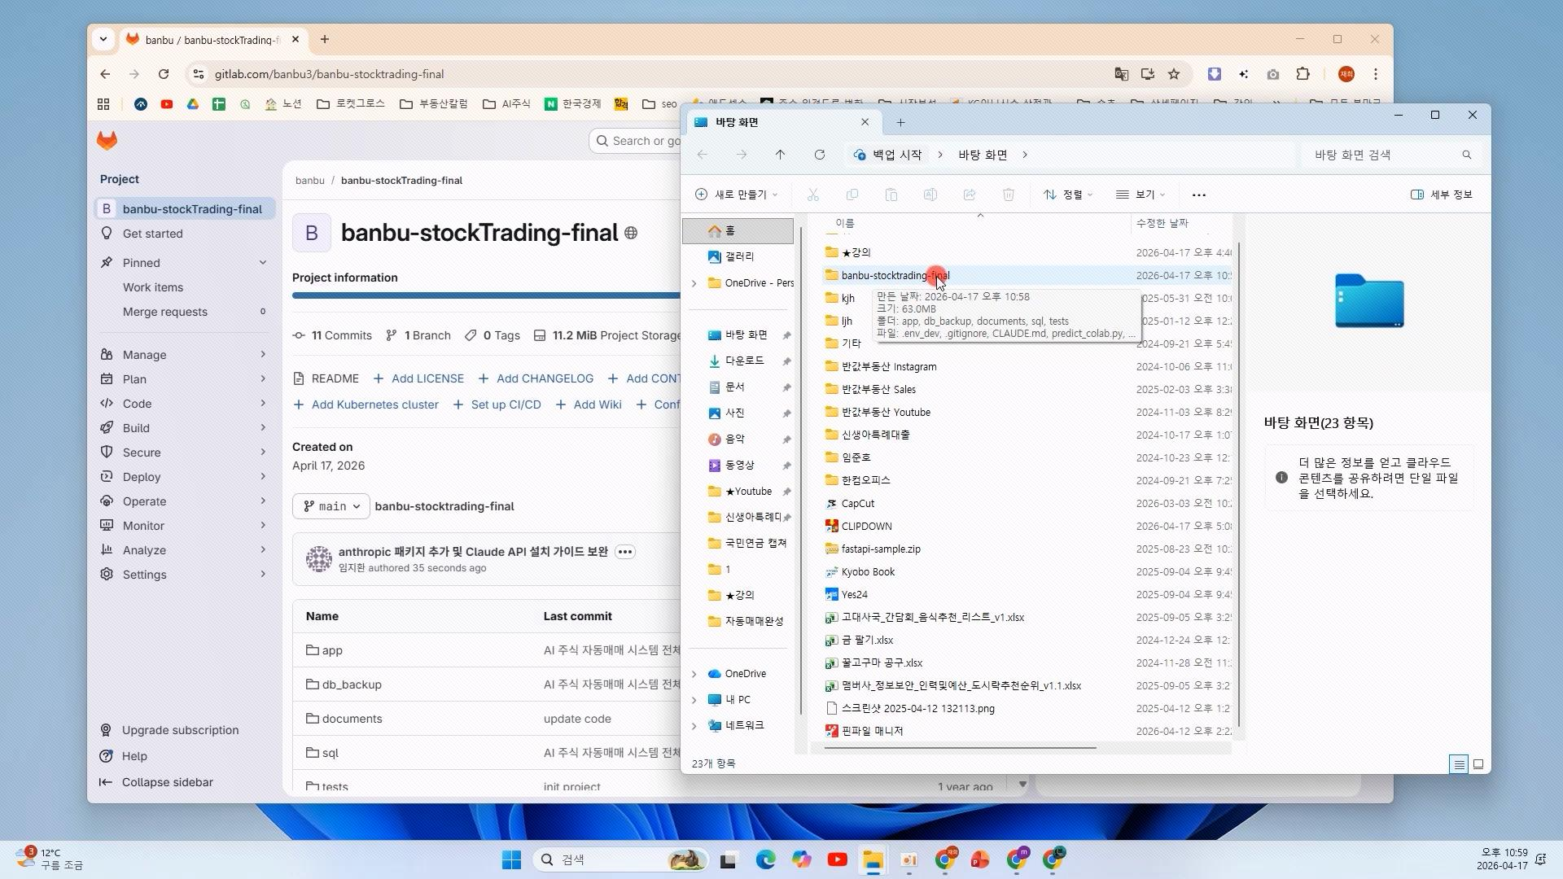Viewport: 1563px width, 879px height.
Task: Open Chrome tab search dropdown
Action: coord(103,39)
